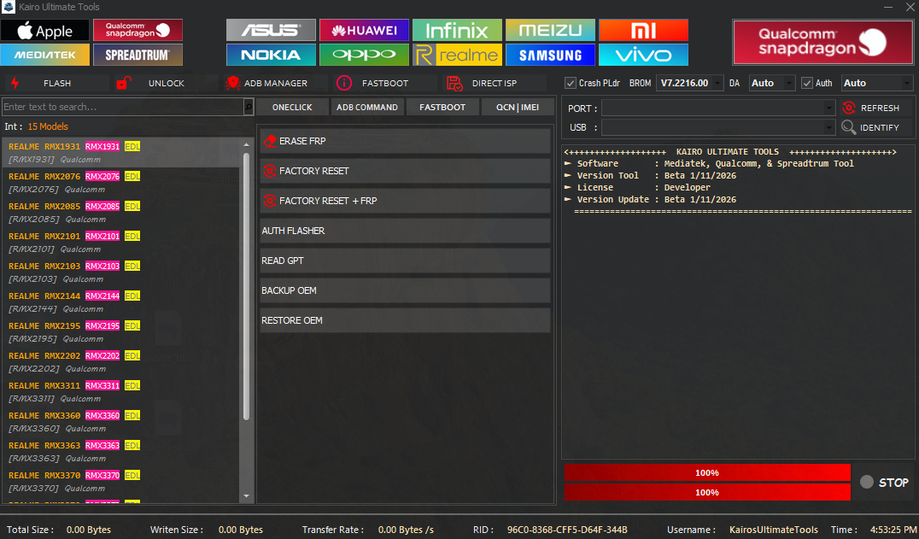
Task: Choose the Huawei brand tile
Action: [364, 31]
